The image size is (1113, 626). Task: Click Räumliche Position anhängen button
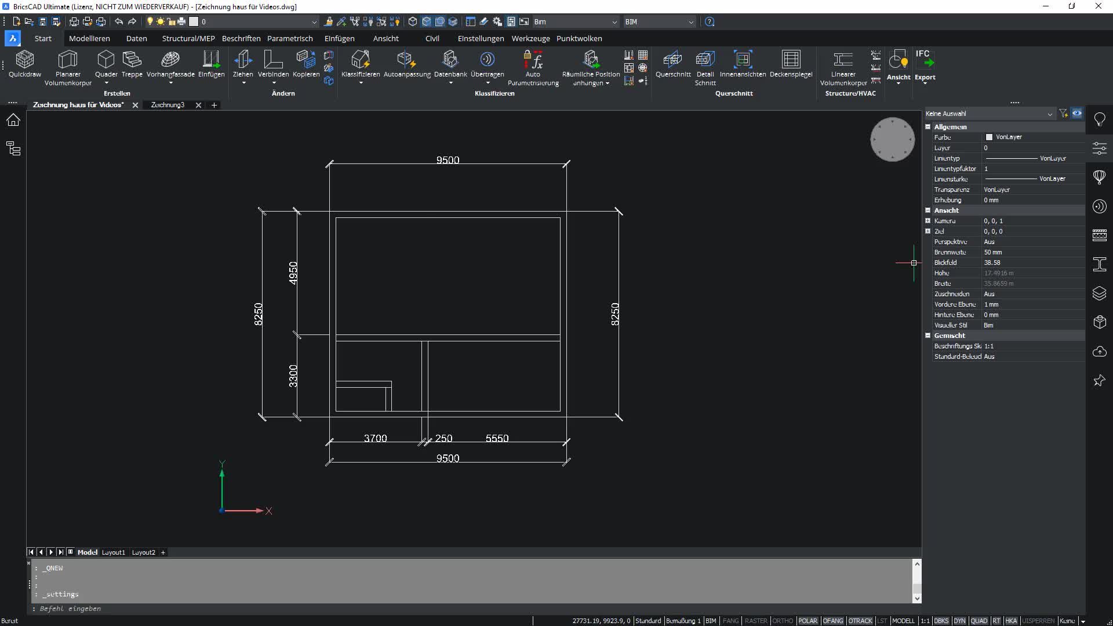(x=591, y=68)
